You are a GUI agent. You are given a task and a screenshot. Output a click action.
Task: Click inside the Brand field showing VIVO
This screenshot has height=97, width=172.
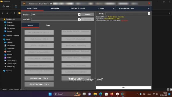pyautogui.click(x=55, y=14)
